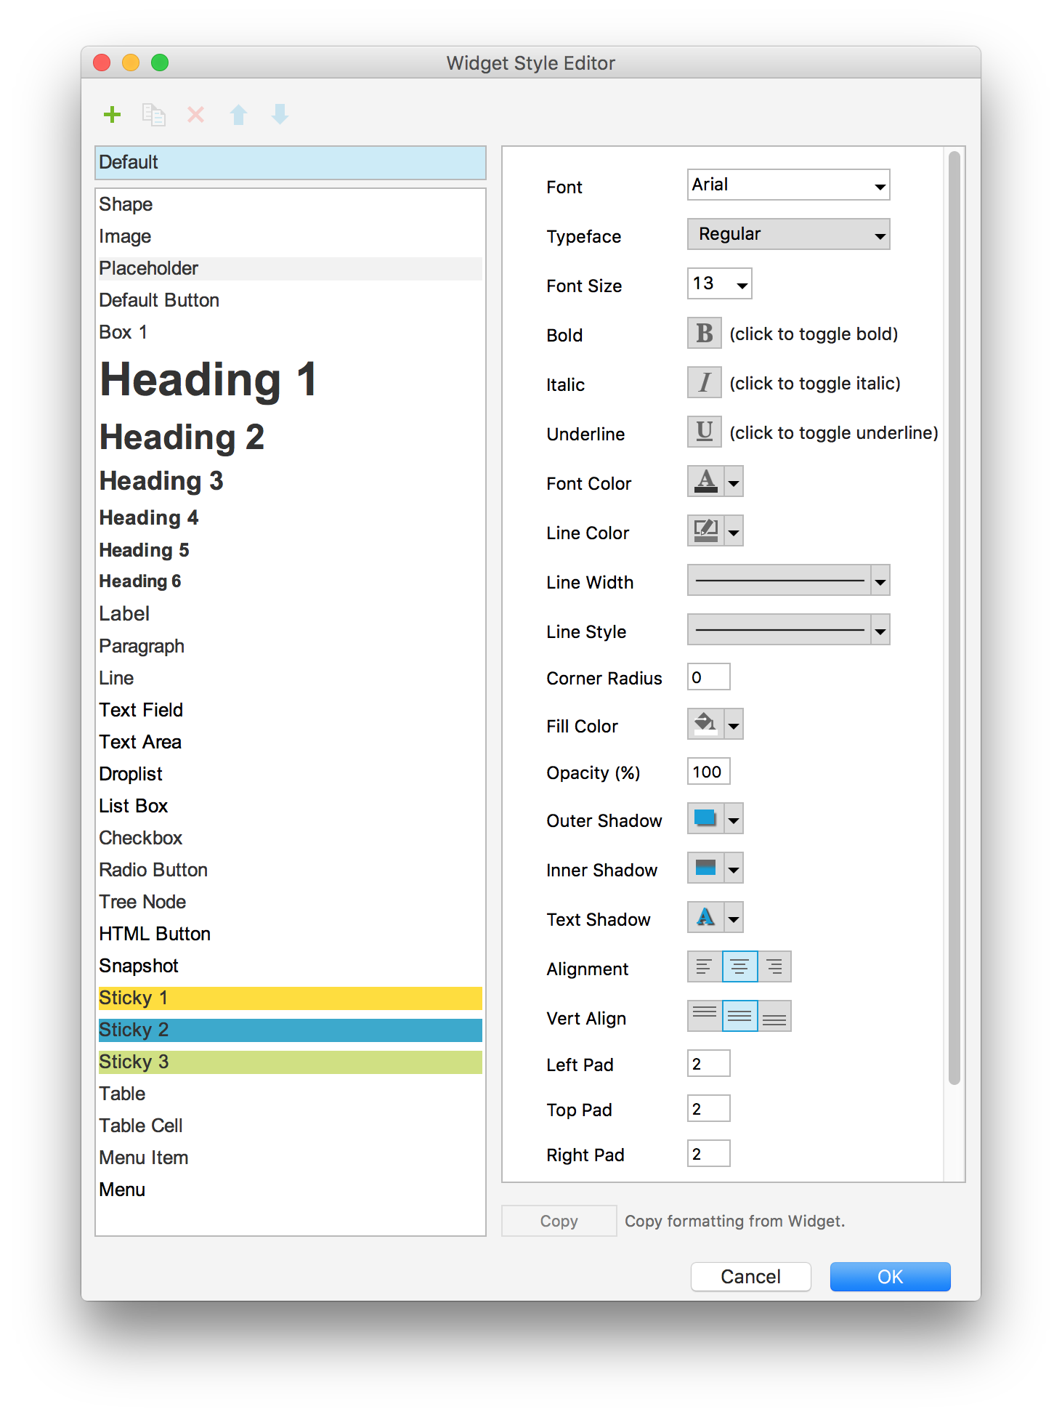
Task: Confirm with the OK button
Action: point(890,1277)
